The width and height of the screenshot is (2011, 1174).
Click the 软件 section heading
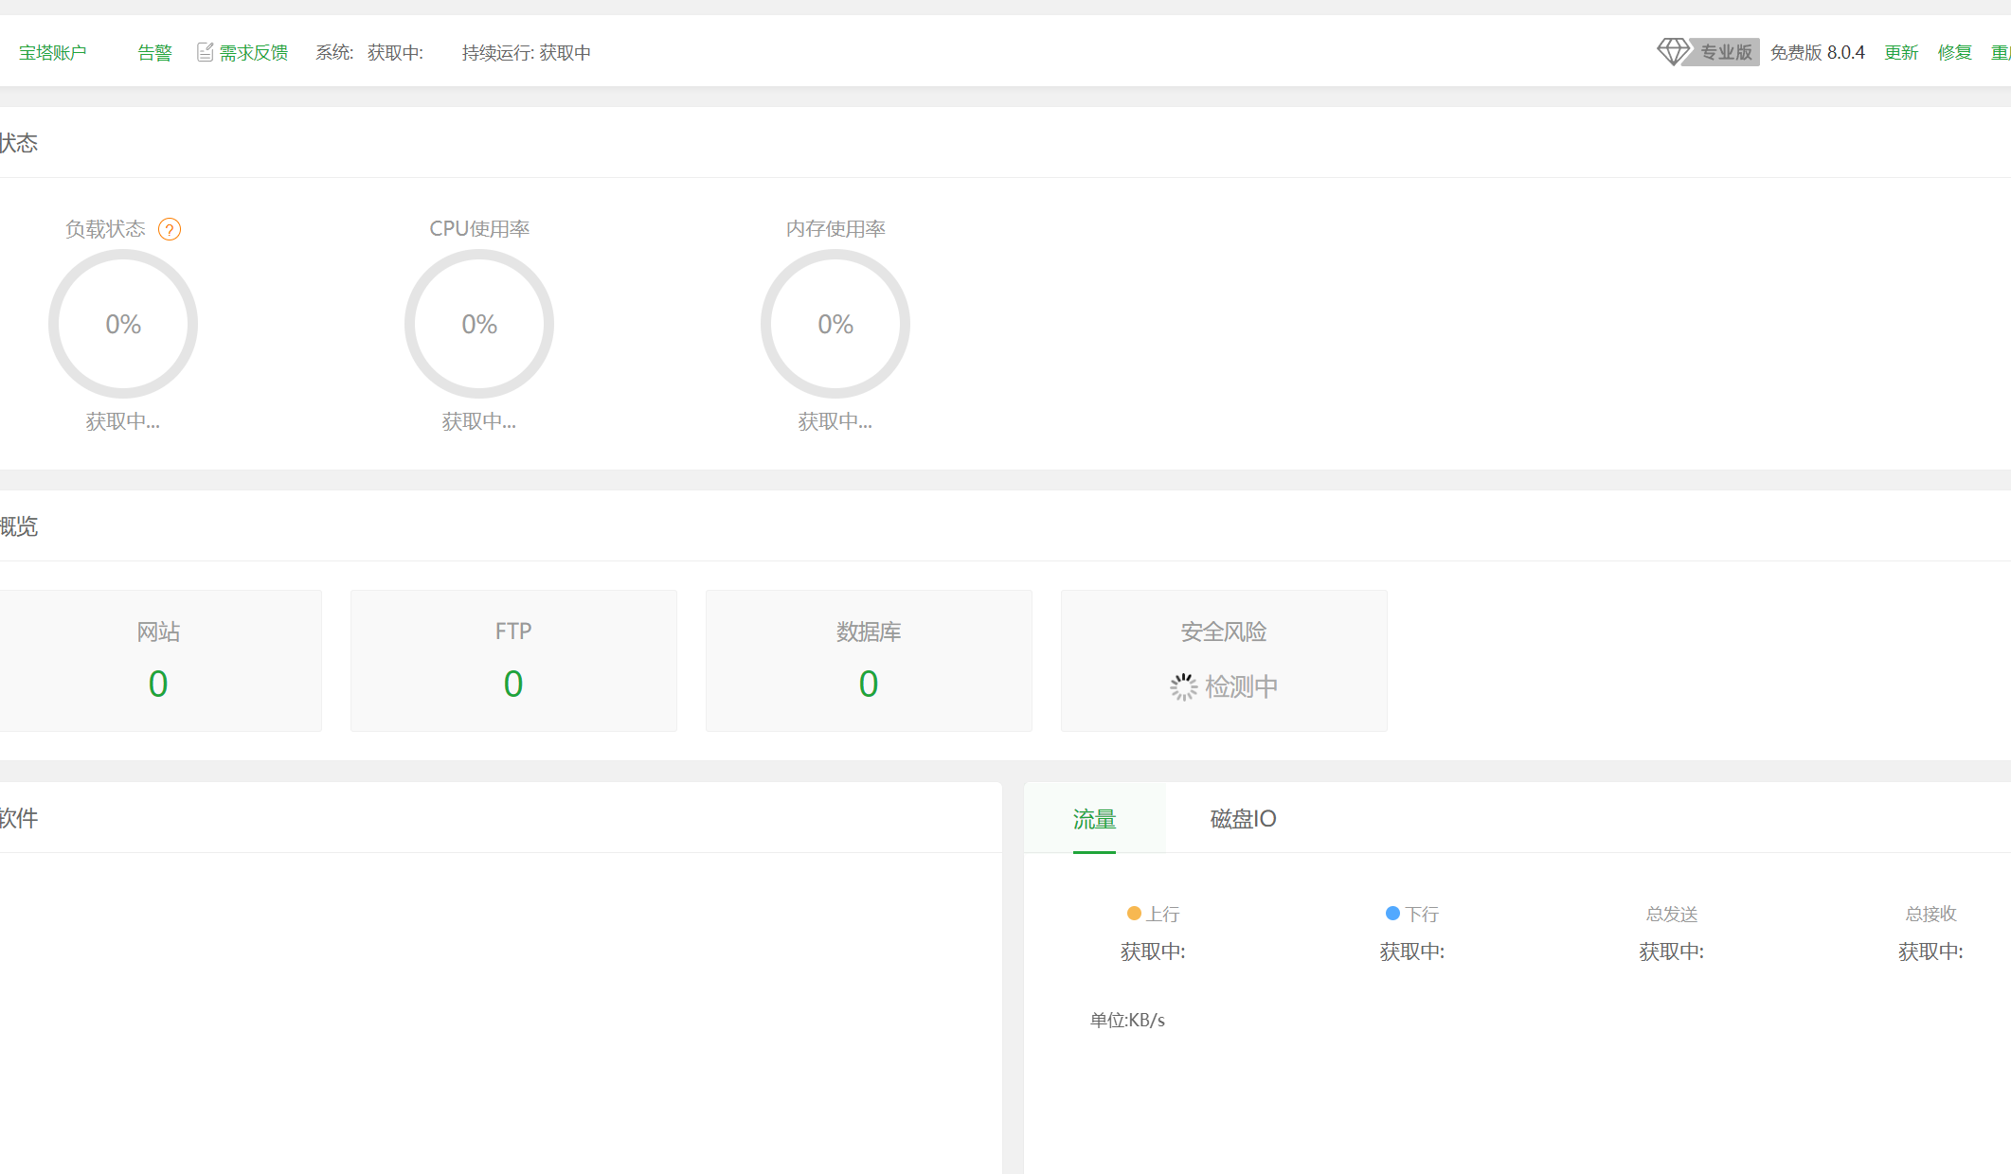pos(19,818)
